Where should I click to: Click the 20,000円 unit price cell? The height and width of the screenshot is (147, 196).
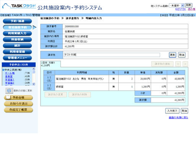click(143, 79)
